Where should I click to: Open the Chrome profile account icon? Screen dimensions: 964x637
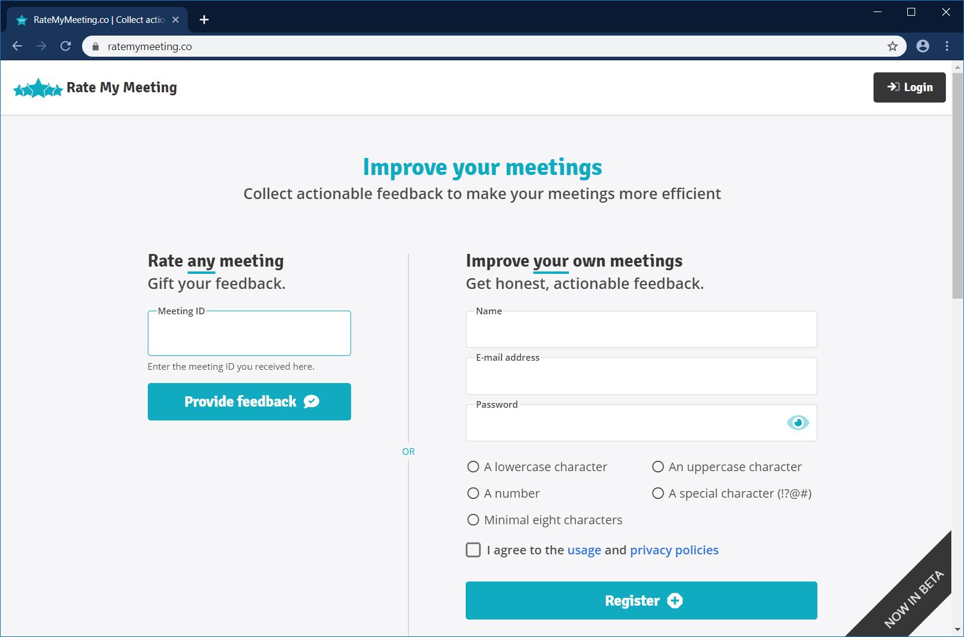click(x=922, y=46)
